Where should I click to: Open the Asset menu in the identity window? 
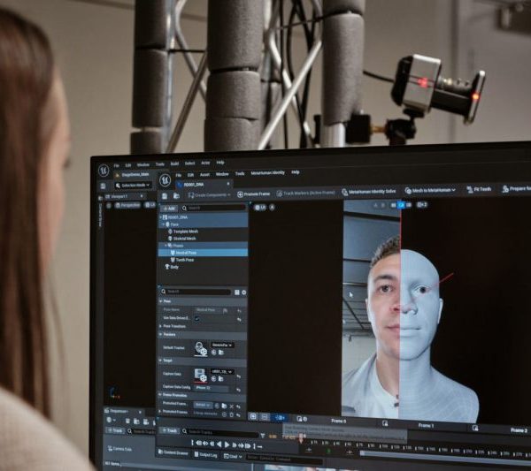[x=204, y=175]
